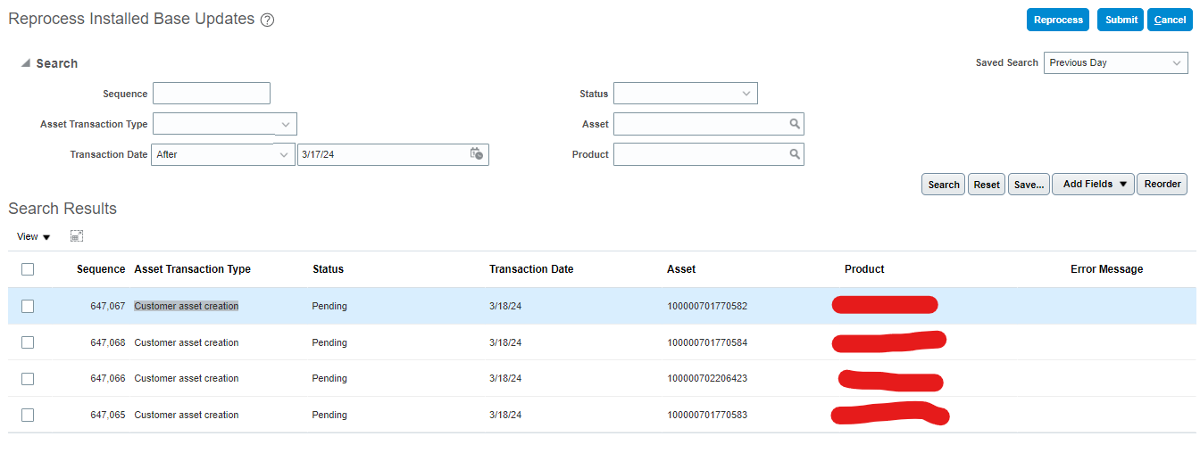
Task: Sort by the Transaction Date column header
Action: click(531, 269)
